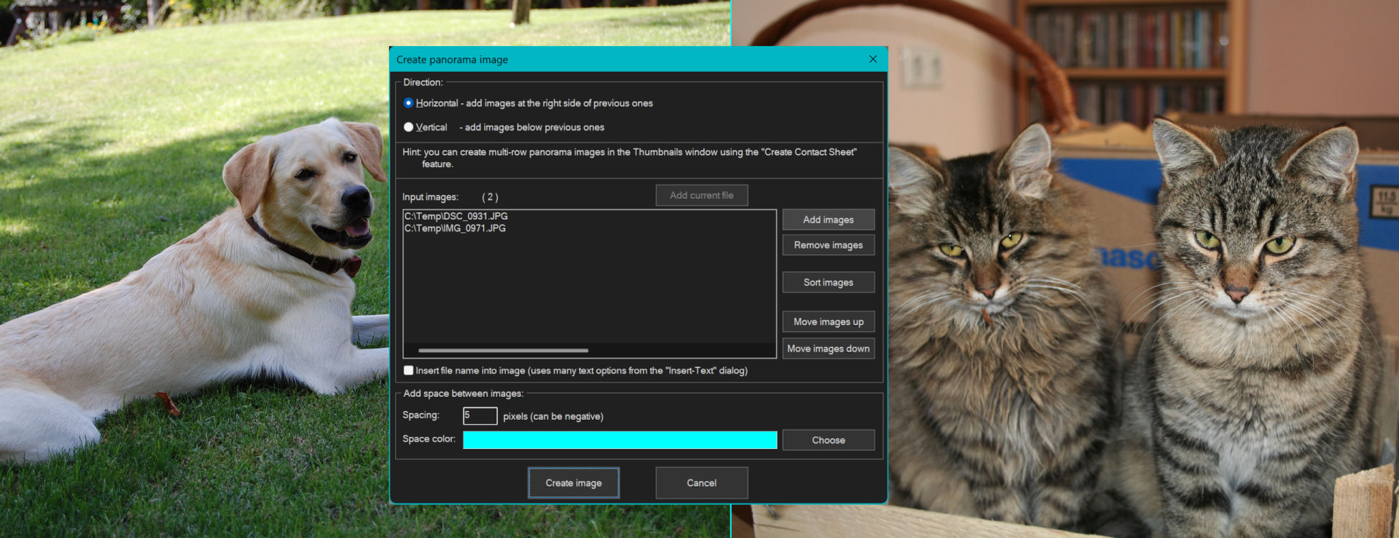Select C:\Temp\DSC_0931.JPG in the input list
The width and height of the screenshot is (1399, 538).
[x=456, y=216]
